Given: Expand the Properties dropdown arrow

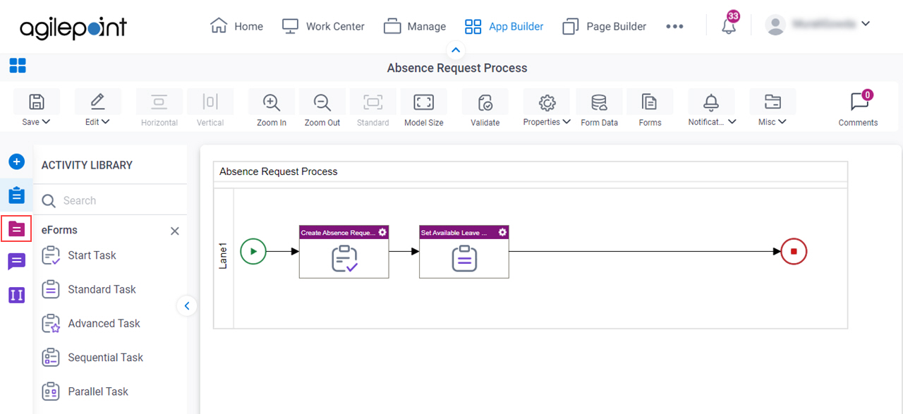Looking at the screenshot, I should pyautogui.click(x=566, y=122).
